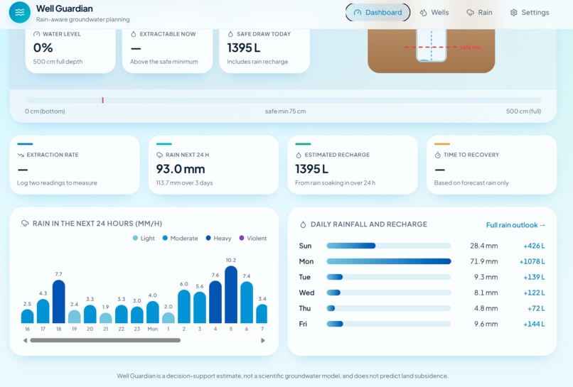Click the Extraction Rate trend icon

[x=21, y=155]
